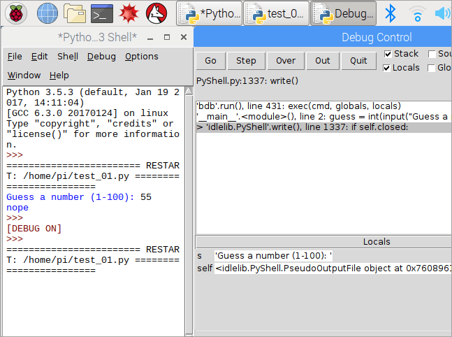Open the Mathematica red star icon
Screen dimensions: 452x337
click(129, 13)
